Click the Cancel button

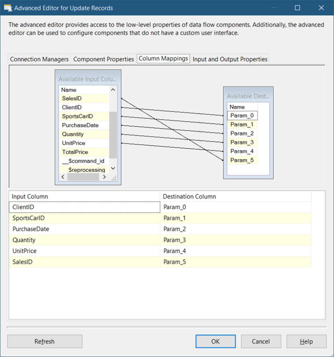(261, 341)
